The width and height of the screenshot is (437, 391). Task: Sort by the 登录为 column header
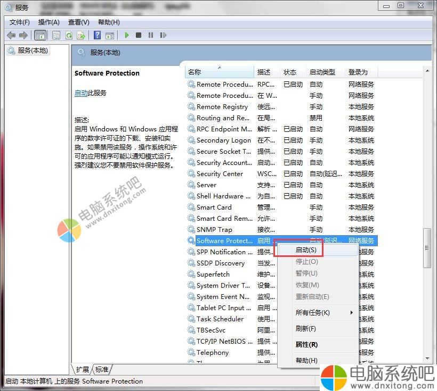[x=361, y=72]
